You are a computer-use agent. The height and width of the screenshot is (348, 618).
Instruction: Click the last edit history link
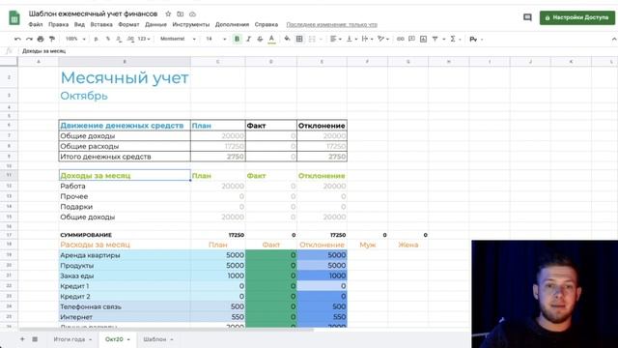pos(331,24)
